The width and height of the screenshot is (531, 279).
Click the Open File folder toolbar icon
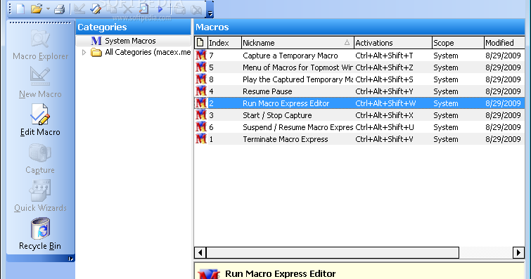pyautogui.click(x=36, y=9)
